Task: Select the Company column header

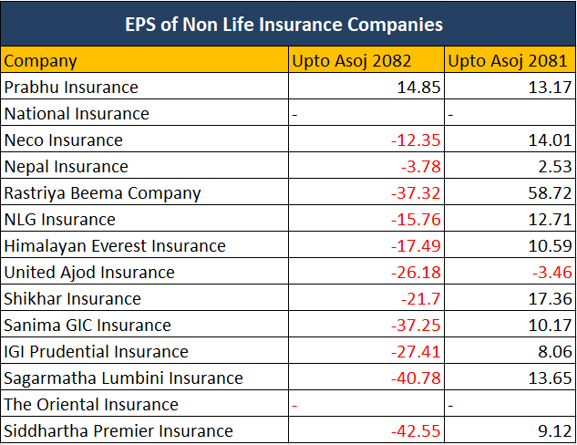Action: (41, 61)
